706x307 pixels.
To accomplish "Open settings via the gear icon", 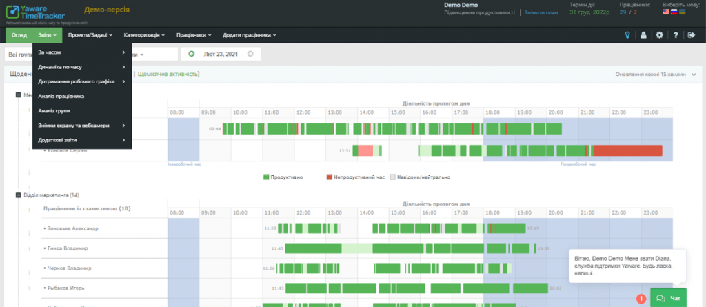I will click(659, 35).
